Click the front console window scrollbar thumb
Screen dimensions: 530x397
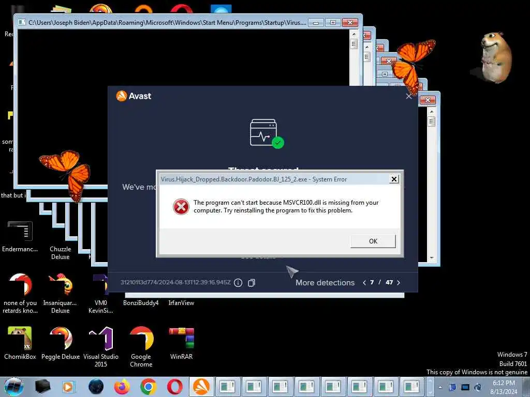[x=354, y=44]
